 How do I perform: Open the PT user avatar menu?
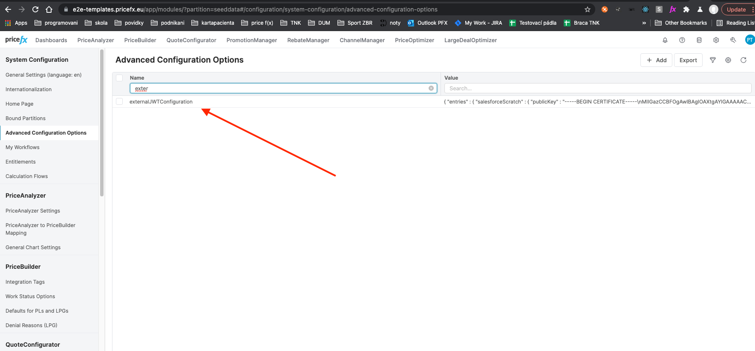point(749,40)
